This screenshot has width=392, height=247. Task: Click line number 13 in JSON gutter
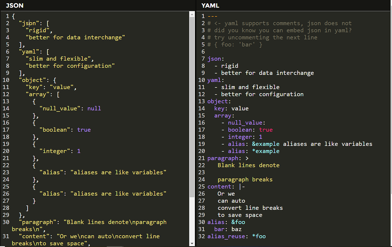6,101
